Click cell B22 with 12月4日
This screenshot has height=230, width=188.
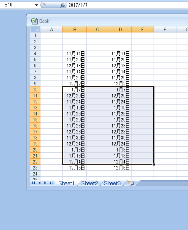coord(75,162)
